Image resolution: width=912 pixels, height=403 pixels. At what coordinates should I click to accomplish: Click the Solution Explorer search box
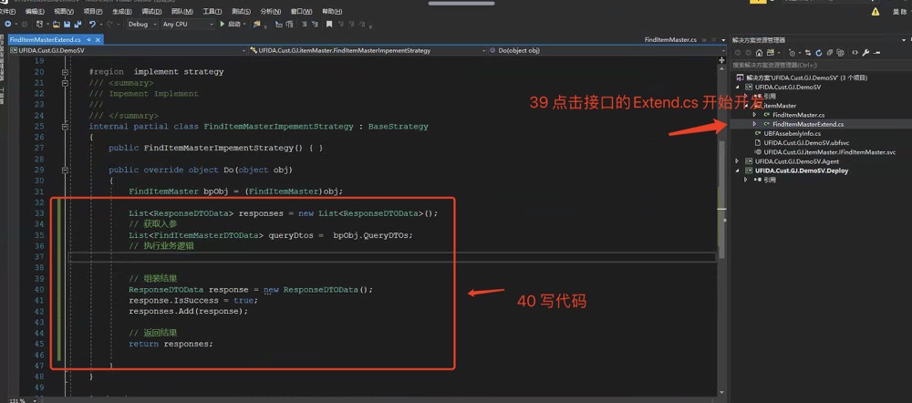pos(812,66)
